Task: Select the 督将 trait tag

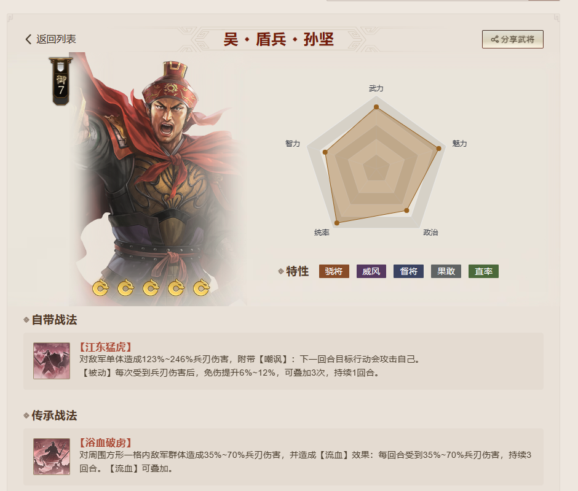Action: 408,272
